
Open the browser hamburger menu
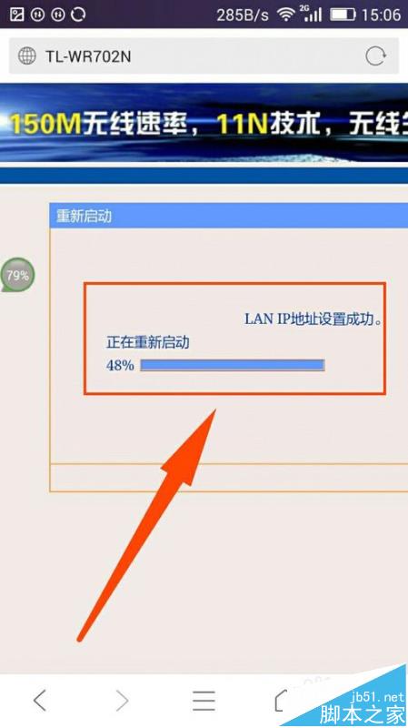pos(204,700)
